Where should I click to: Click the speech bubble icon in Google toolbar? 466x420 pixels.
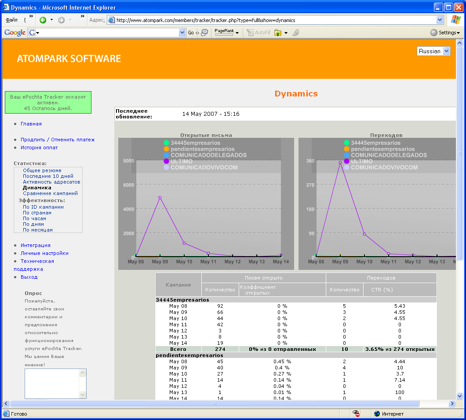(204, 33)
